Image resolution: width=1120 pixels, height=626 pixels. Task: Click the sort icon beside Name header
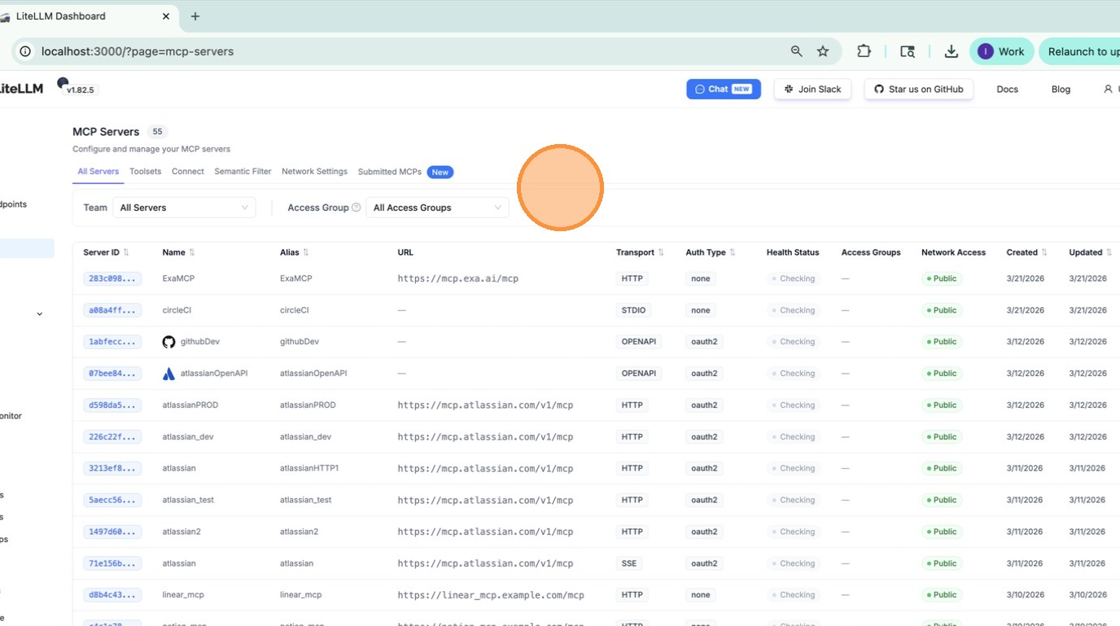coord(192,252)
